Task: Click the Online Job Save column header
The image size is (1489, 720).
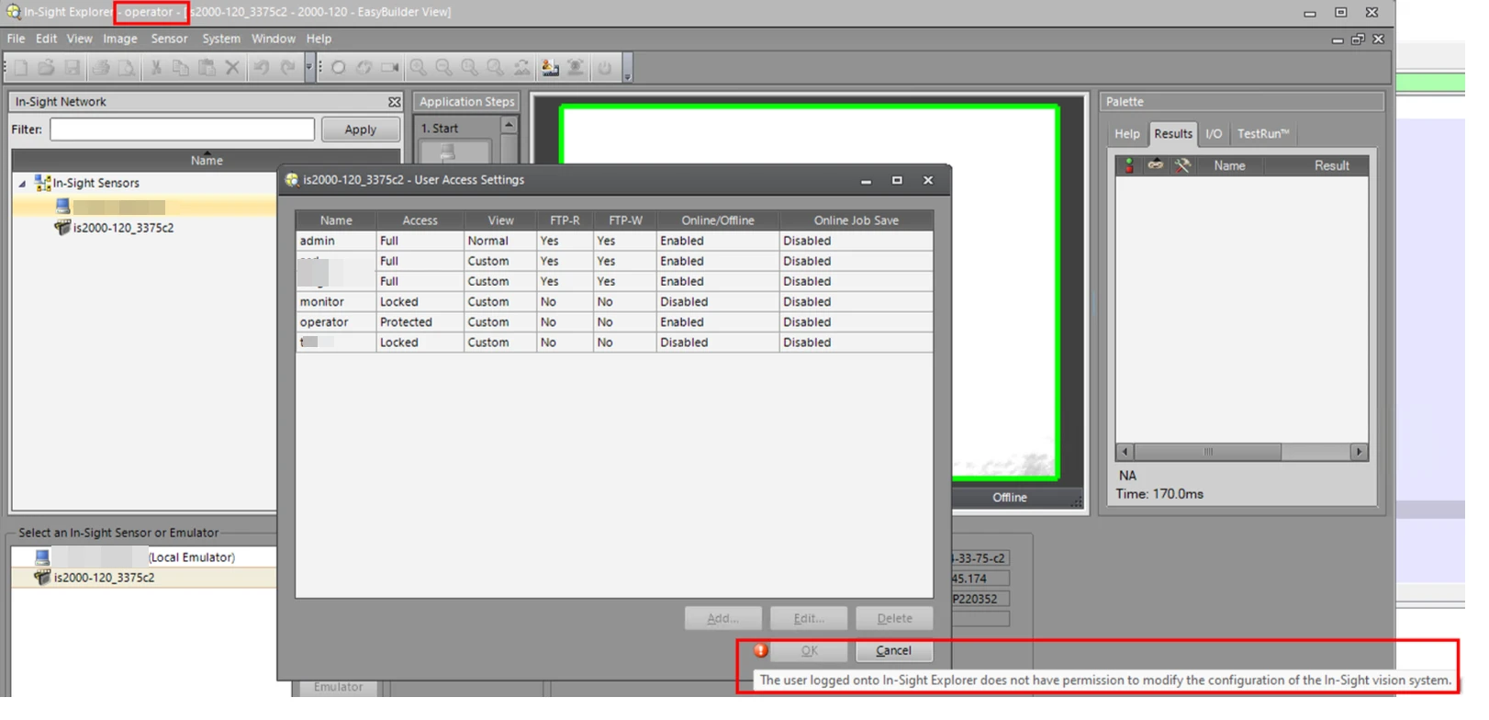Action: [856, 220]
